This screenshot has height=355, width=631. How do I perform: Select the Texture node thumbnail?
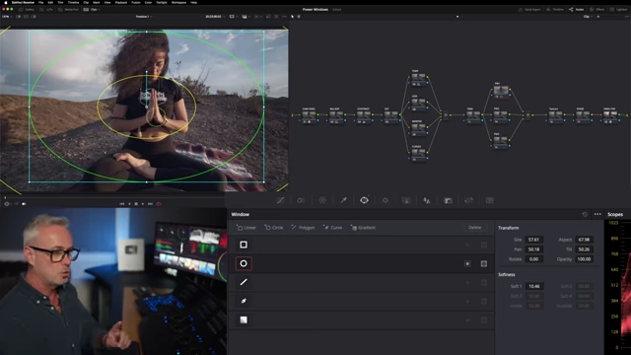pos(555,115)
